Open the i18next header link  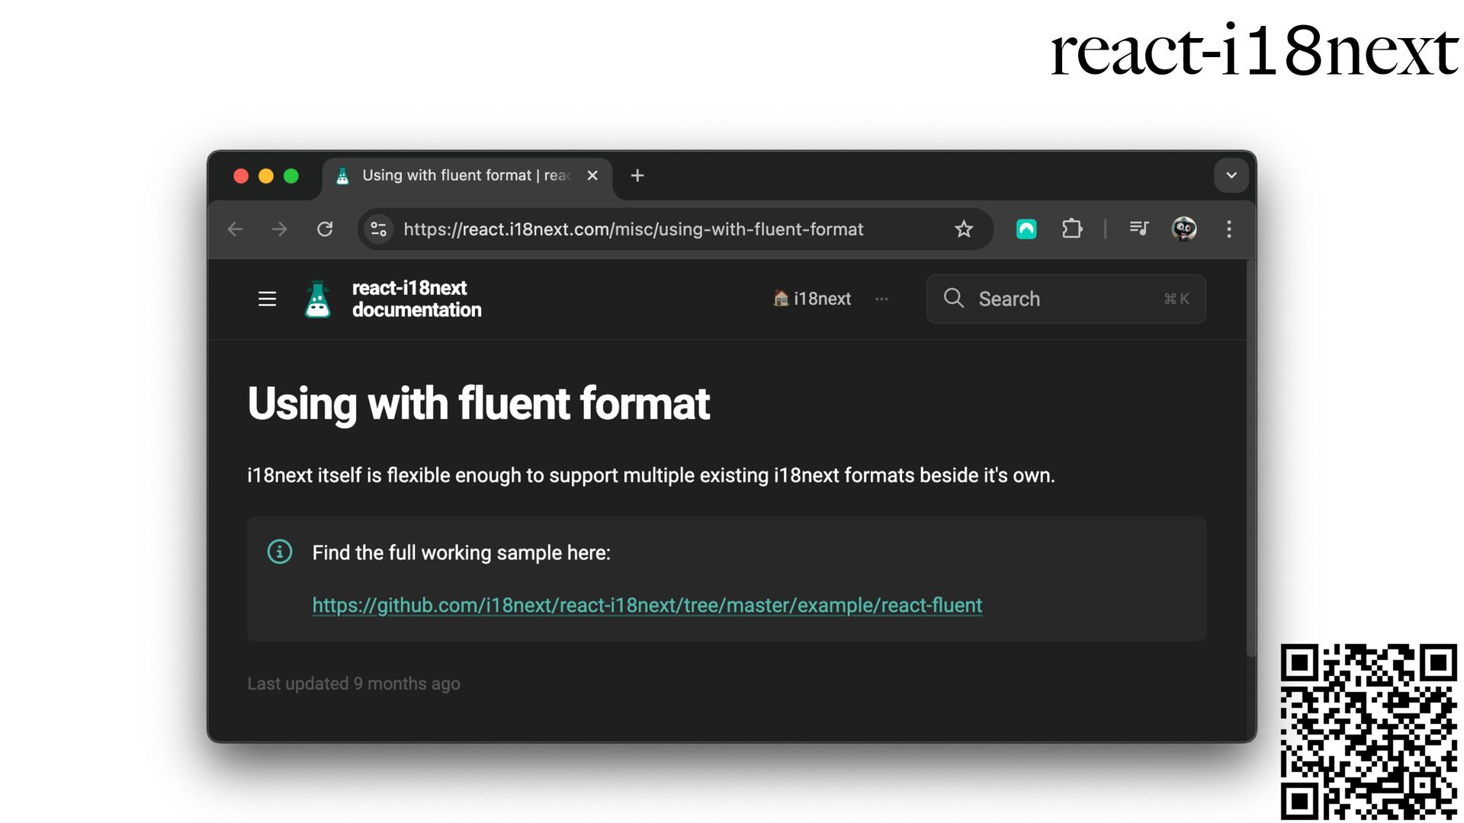pyautogui.click(x=812, y=299)
